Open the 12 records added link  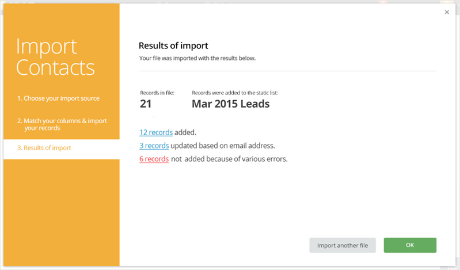pyautogui.click(x=156, y=132)
